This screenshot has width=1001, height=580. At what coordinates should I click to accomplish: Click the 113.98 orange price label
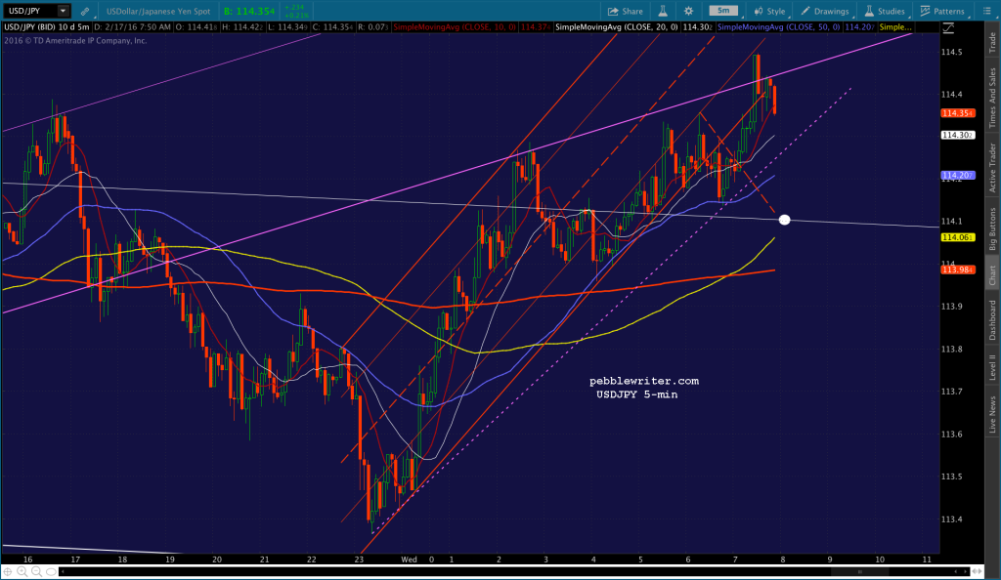coord(958,269)
